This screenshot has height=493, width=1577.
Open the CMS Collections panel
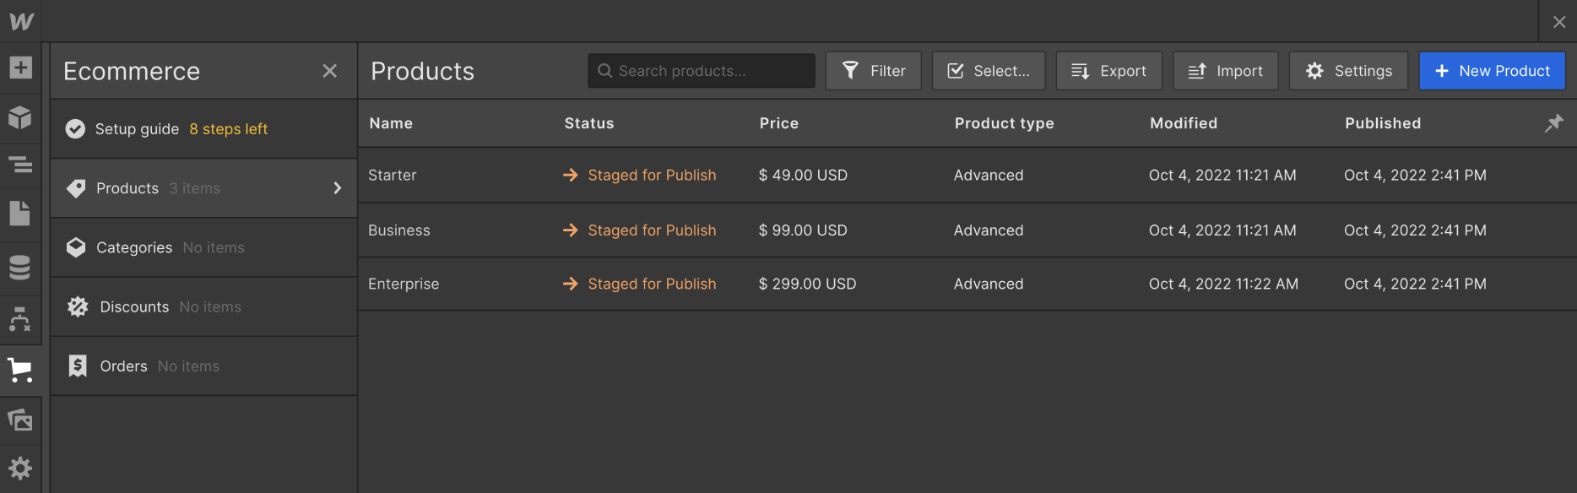pyautogui.click(x=21, y=268)
